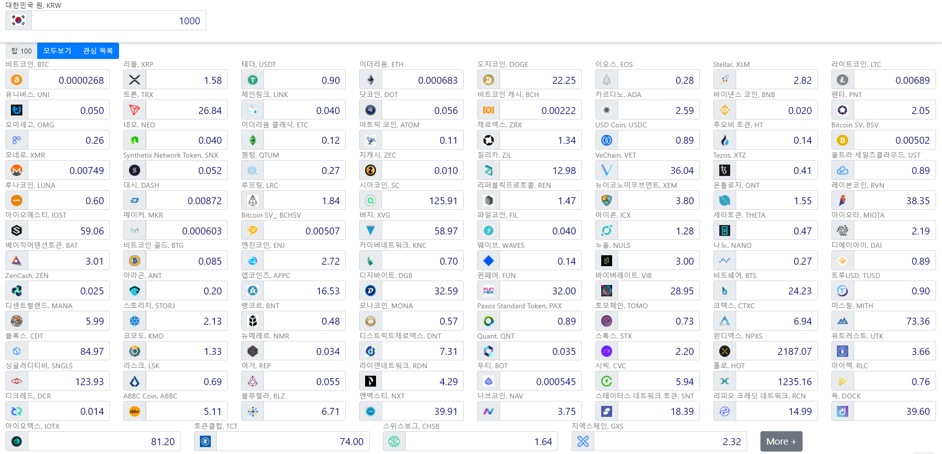942x454 pixels.
Task: Click the Waves WAVES diamond icon
Action: [x=489, y=261]
